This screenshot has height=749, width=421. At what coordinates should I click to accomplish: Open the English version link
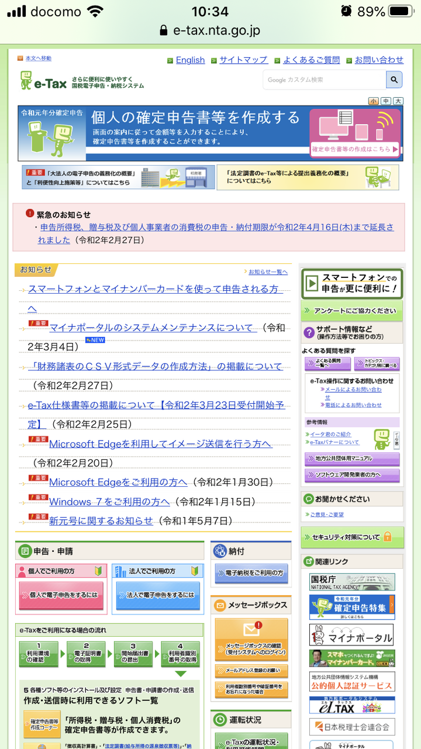click(190, 60)
